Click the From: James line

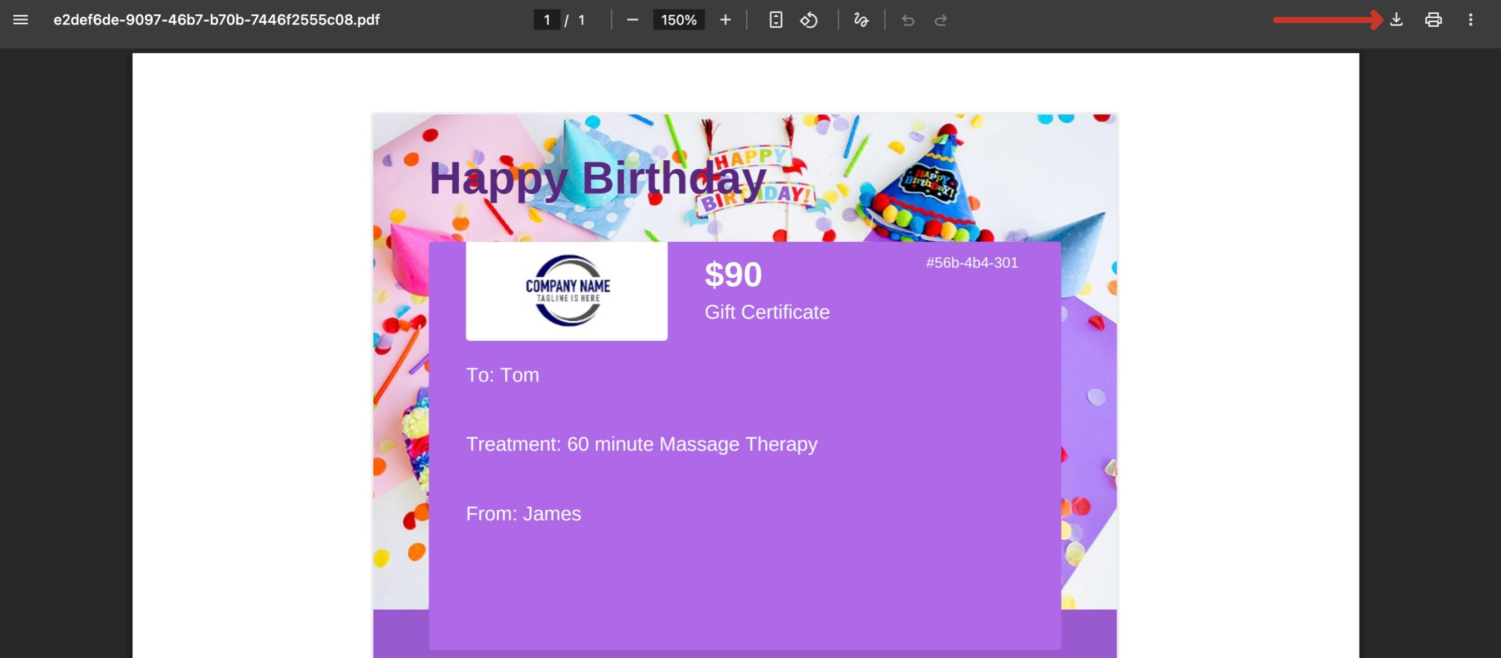point(523,513)
